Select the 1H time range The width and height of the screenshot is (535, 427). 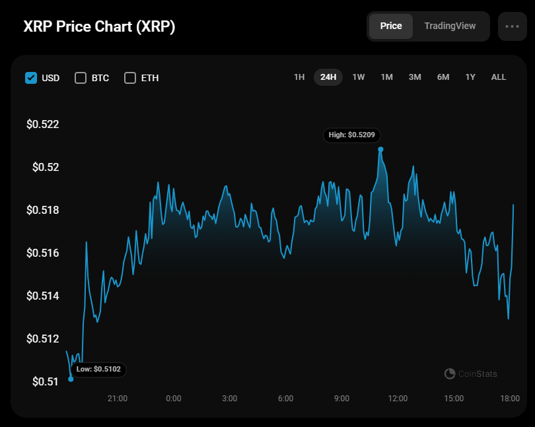[x=299, y=77]
